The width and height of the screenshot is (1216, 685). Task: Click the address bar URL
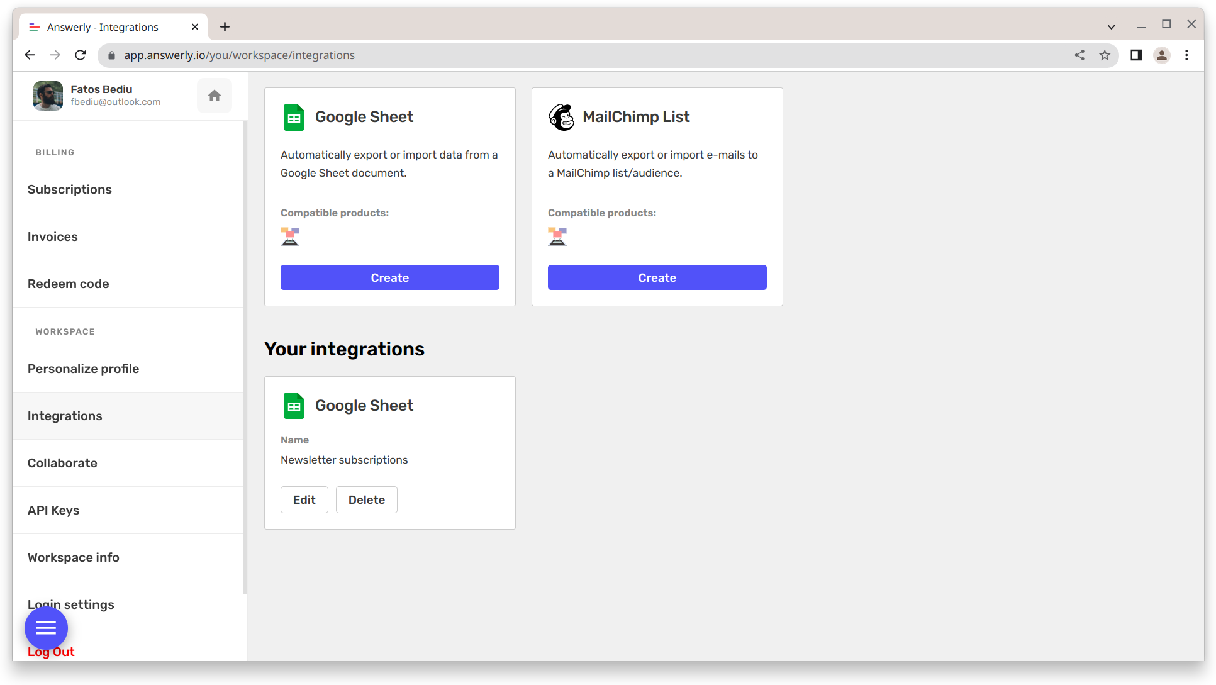coord(239,55)
